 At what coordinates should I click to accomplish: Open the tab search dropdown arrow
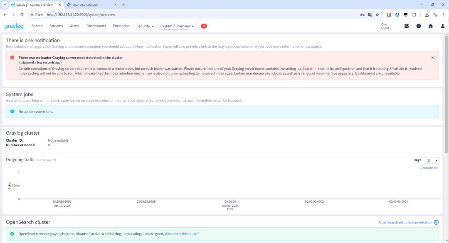tap(5, 5)
